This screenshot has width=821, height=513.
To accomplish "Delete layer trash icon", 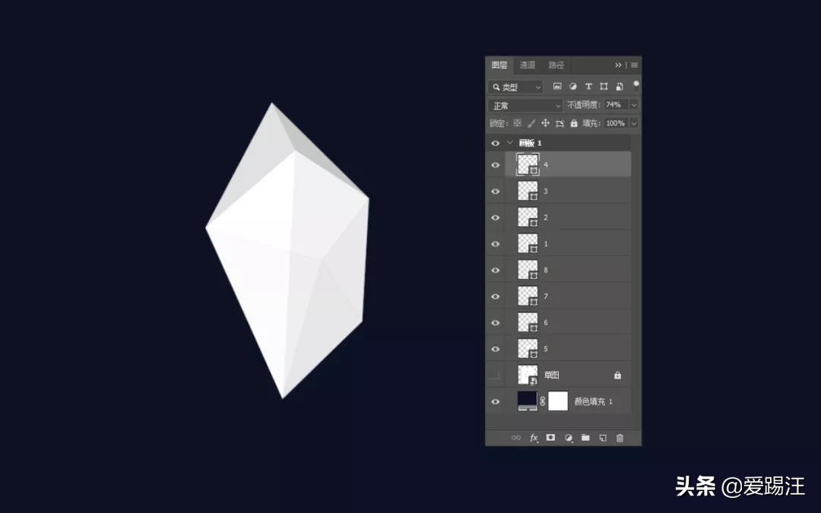I will [x=620, y=438].
